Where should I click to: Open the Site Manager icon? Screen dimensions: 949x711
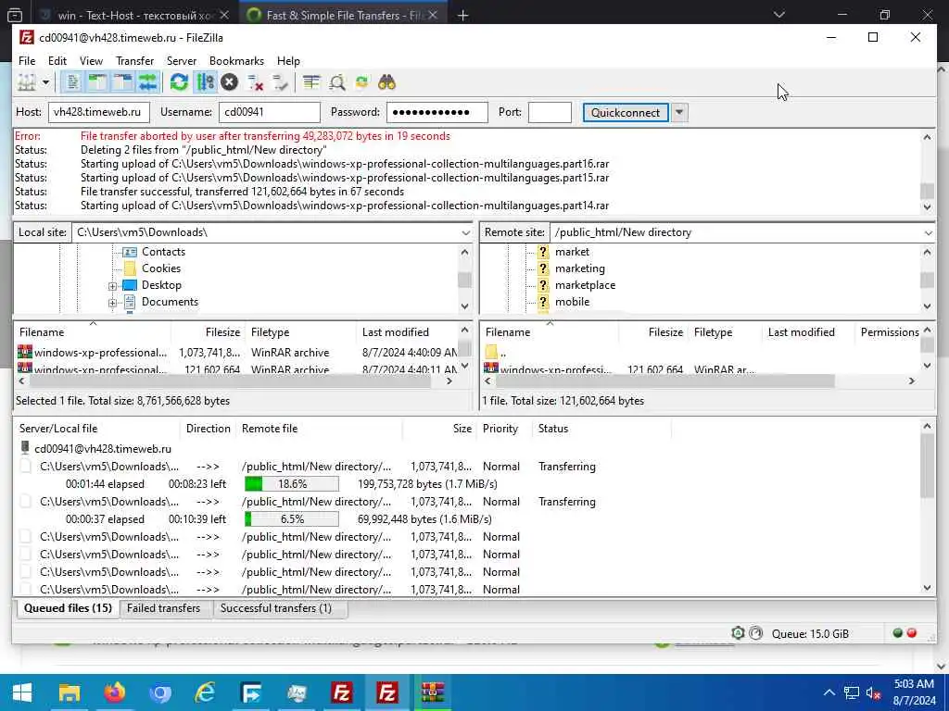coord(27,82)
